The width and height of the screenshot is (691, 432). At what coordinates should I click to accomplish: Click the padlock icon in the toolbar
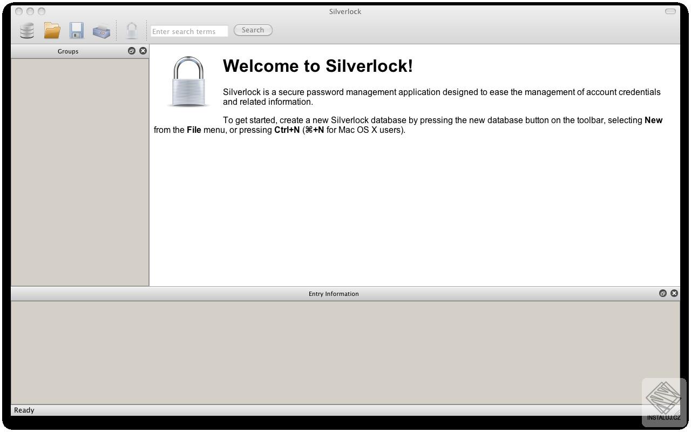coord(132,31)
